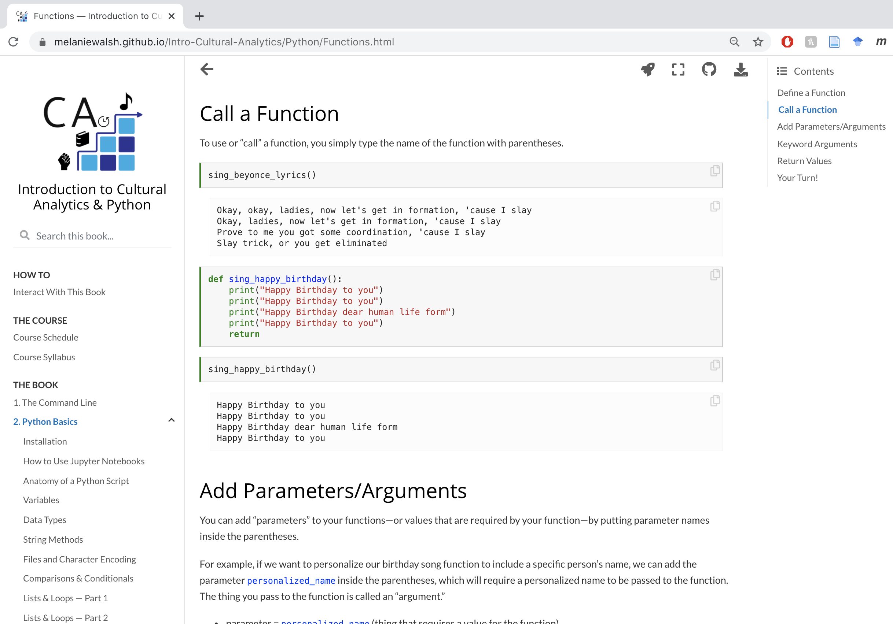Download page content via download icon

[741, 69]
